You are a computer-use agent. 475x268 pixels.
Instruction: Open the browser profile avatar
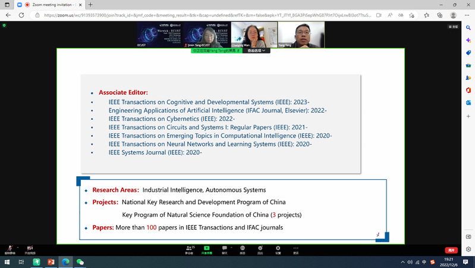[x=453, y=15]
